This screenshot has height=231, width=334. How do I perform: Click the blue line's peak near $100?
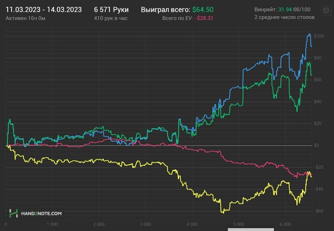[x=309, y=34]
